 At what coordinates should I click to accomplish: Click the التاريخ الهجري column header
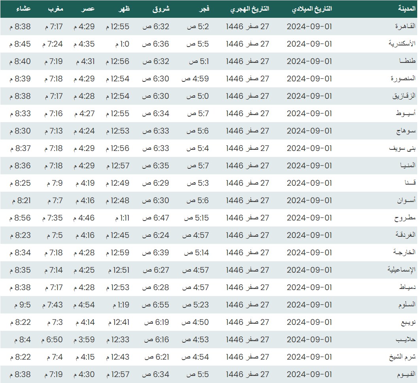(249, 9)
